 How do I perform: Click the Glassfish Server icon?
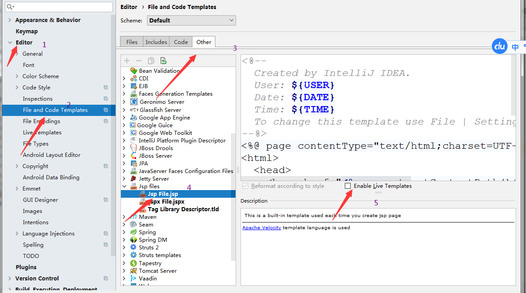(x=134, y=110)
